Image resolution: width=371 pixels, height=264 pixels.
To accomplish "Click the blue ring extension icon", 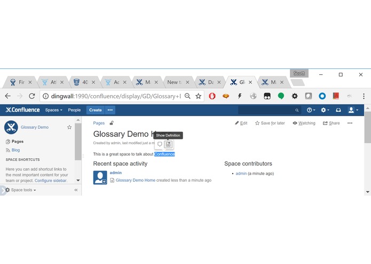I will (322, 96).
